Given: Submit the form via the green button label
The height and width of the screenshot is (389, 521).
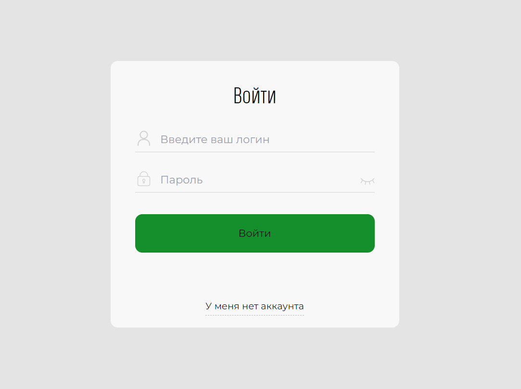Looking at the screenshot, I should tap(255, 233).
